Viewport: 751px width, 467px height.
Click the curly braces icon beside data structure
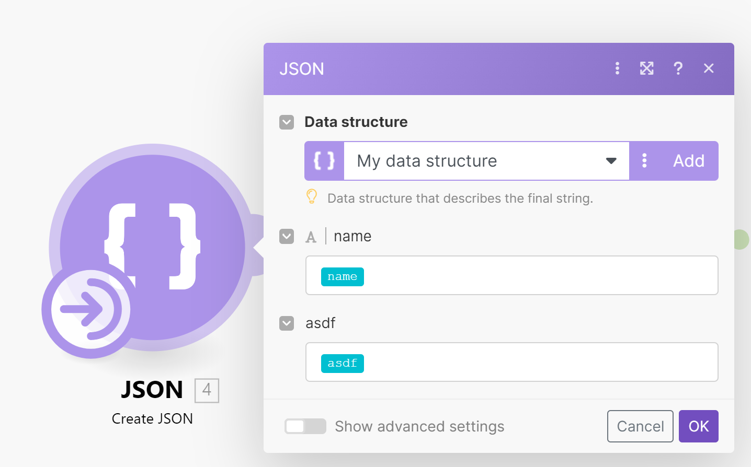pyautogui.click(x=324, y=161)
